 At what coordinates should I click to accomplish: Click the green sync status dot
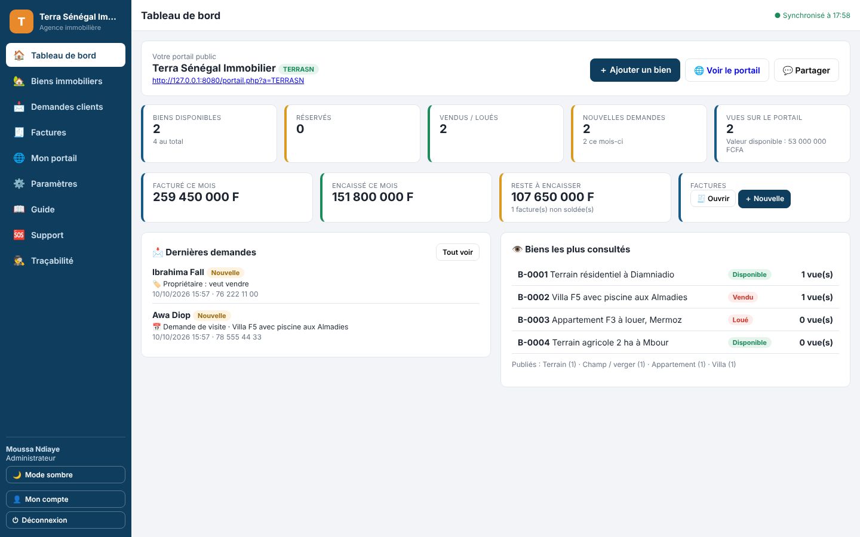pyautogui.click(x=778, y=16)
